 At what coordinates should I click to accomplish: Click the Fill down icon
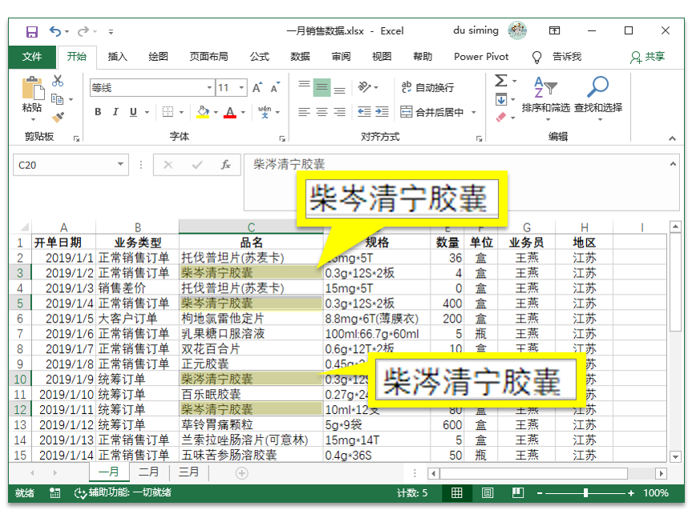(501, 99)
